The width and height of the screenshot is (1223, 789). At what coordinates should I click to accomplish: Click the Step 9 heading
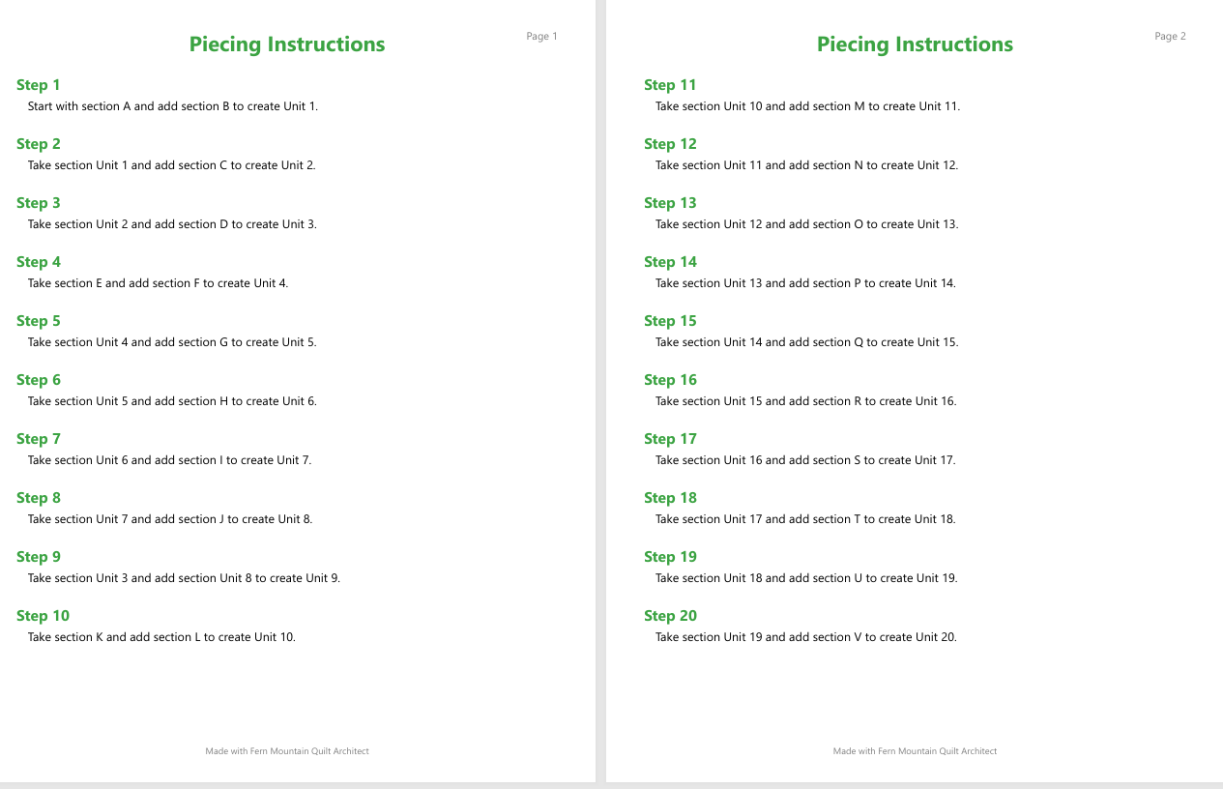39,557
